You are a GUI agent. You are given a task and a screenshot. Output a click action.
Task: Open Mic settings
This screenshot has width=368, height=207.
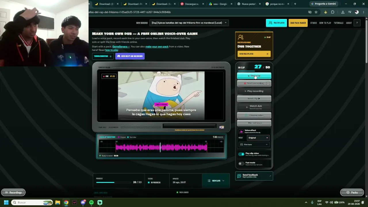click(254, 123)
